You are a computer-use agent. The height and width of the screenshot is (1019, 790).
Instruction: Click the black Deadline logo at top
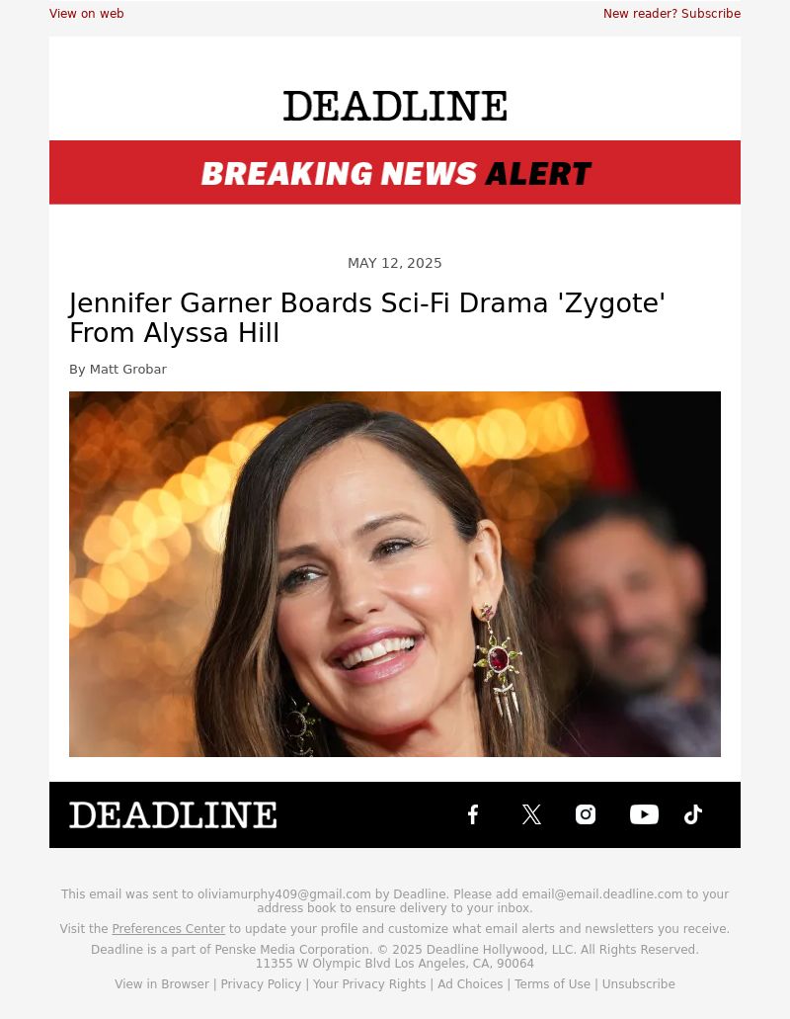(x=395, y=106)
